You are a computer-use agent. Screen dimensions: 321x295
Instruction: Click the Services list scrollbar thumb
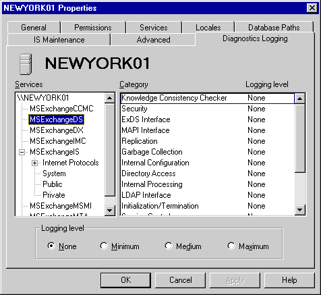pyautogui.click(x=110, y=149)
